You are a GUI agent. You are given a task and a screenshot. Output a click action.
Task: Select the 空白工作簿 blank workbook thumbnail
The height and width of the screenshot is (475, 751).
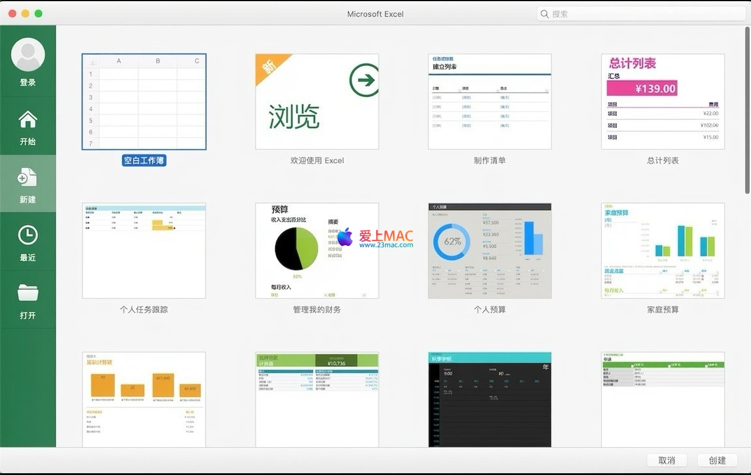pyautogui.click(x=144, y=102)
